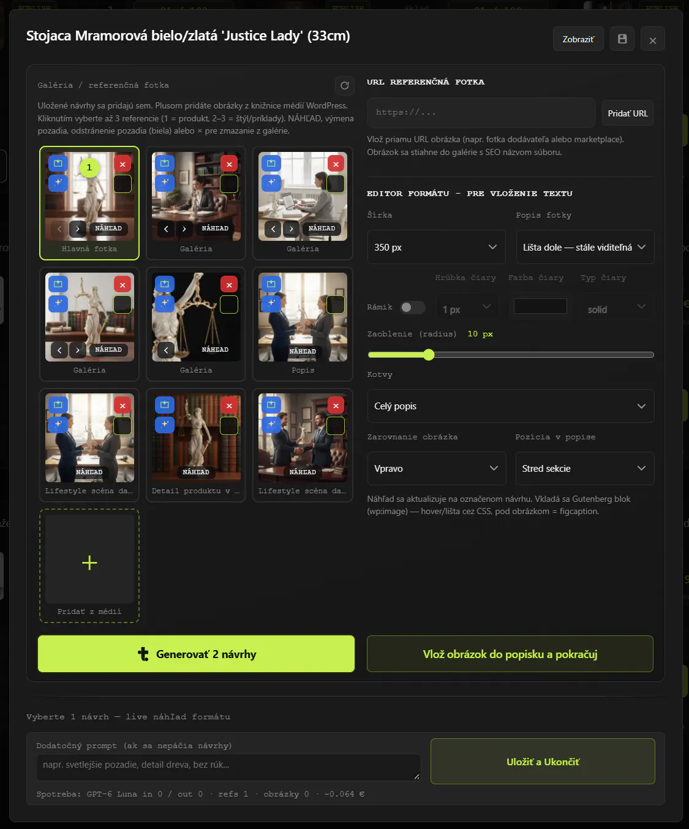Click the blue picture icon on Popis thumbnail
The height and width of the screenshot is (829, 689).
click(x=271, y=284)
